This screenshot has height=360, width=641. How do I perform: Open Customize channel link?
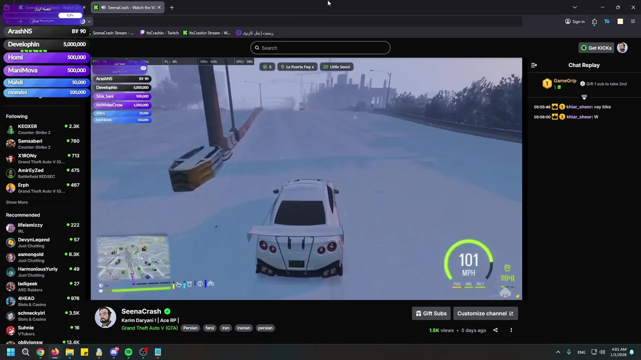[x=485, y=313]
